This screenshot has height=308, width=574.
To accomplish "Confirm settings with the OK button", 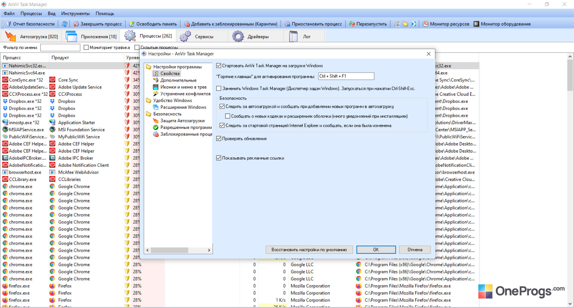I will tap(376, 250).
